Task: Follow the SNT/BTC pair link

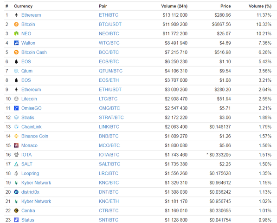Action: [109, 220]
